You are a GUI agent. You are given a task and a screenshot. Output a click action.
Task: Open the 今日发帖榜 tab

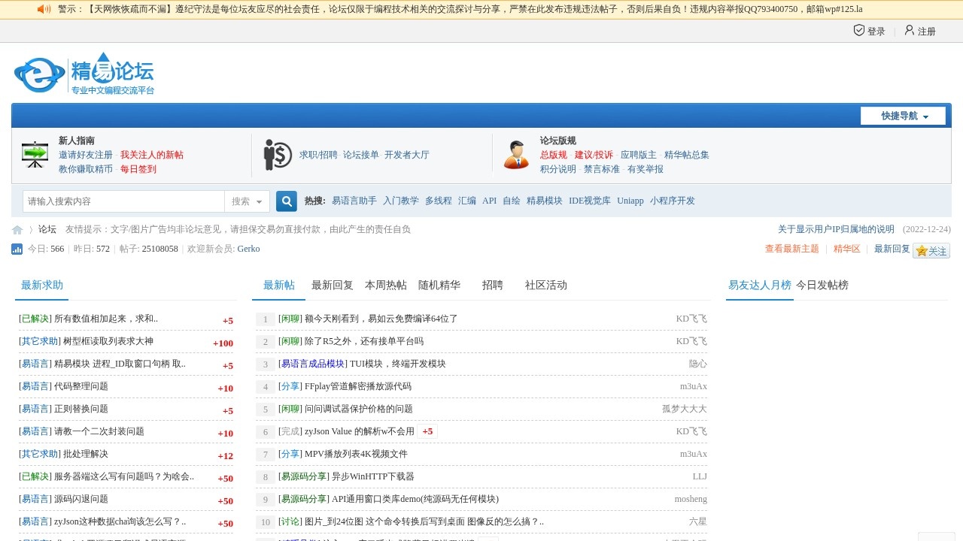tap(823, 285)
